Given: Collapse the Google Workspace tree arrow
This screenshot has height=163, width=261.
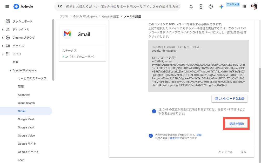Looking at the screenshot, I should point(10,70).
